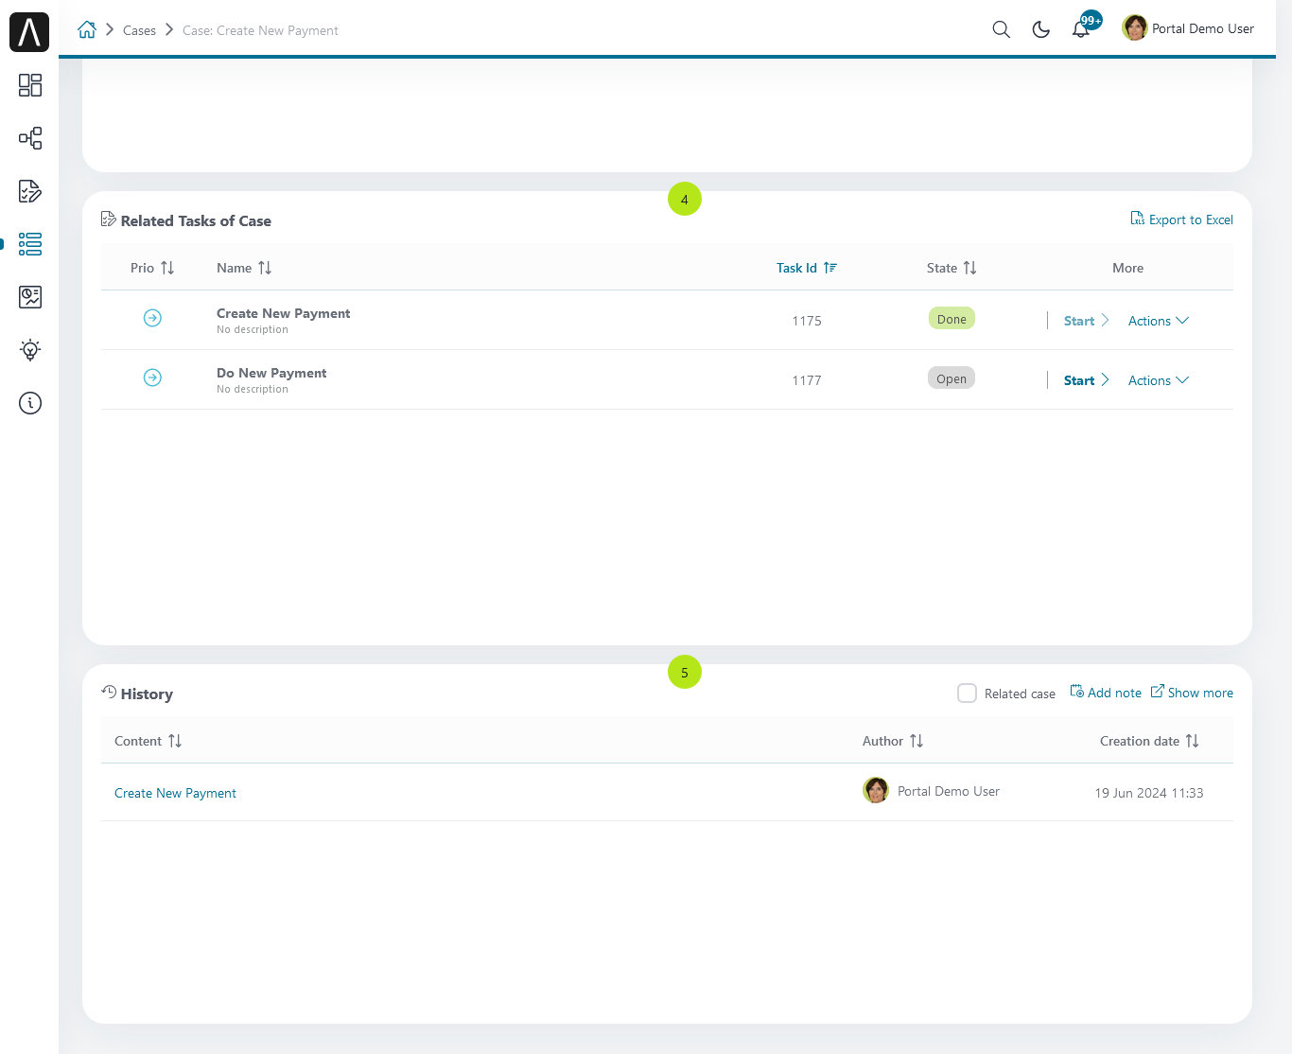This screenshot has height=1054, width=1292.
Task: Click the History heading
Action: [x=147, y=694]
